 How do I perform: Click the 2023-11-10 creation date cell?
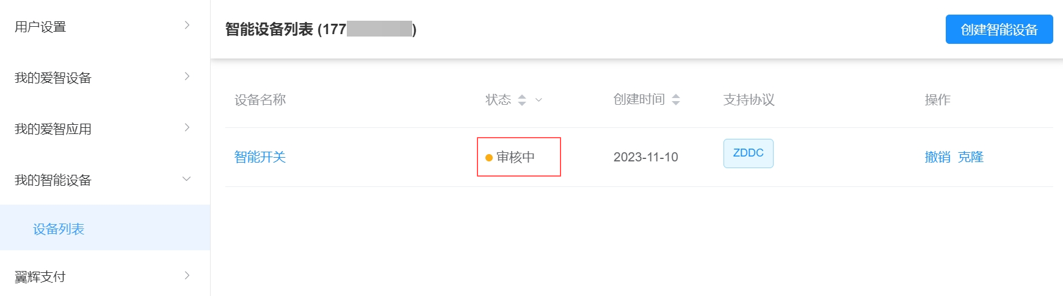point(645,157)
